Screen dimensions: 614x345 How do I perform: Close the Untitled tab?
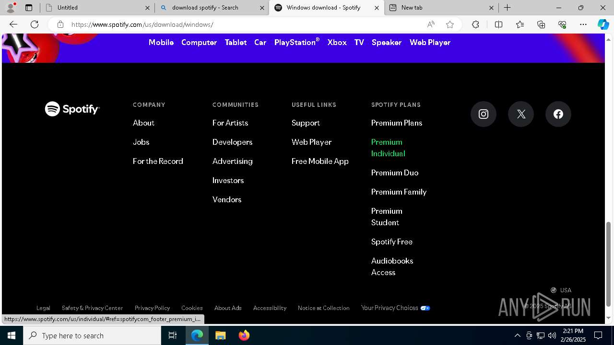pos(147,8)
